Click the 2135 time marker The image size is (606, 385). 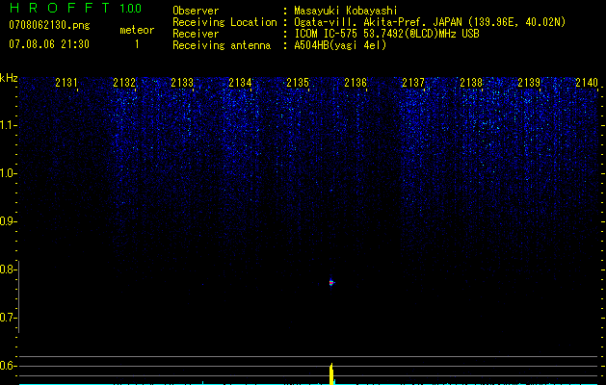click(x=298, y=83)
